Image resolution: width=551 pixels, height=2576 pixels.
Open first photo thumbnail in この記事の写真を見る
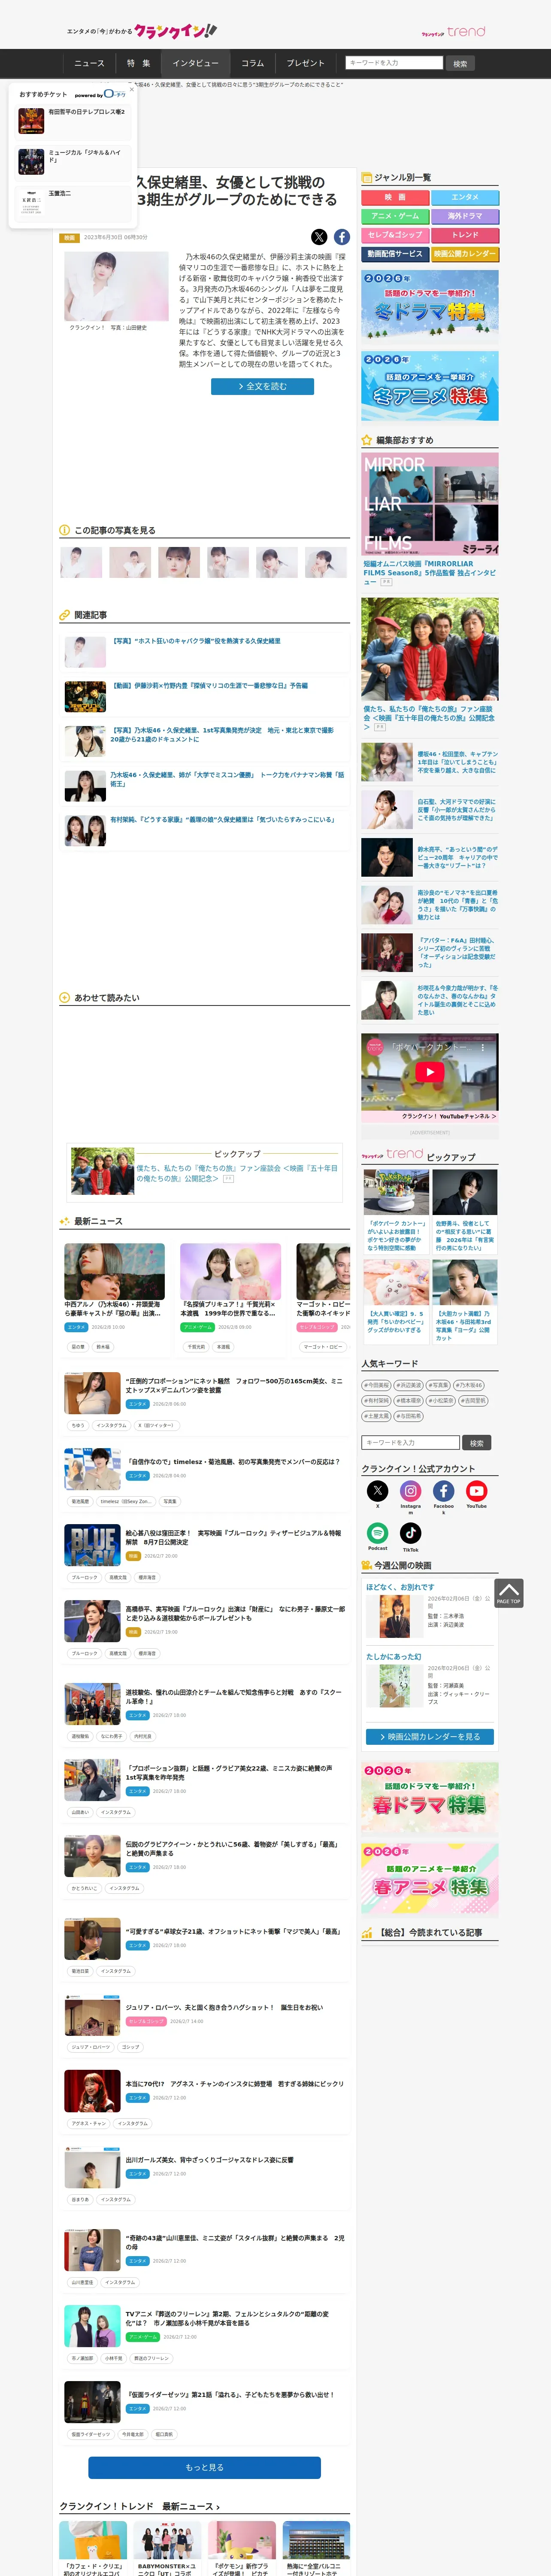pos(81,562)
